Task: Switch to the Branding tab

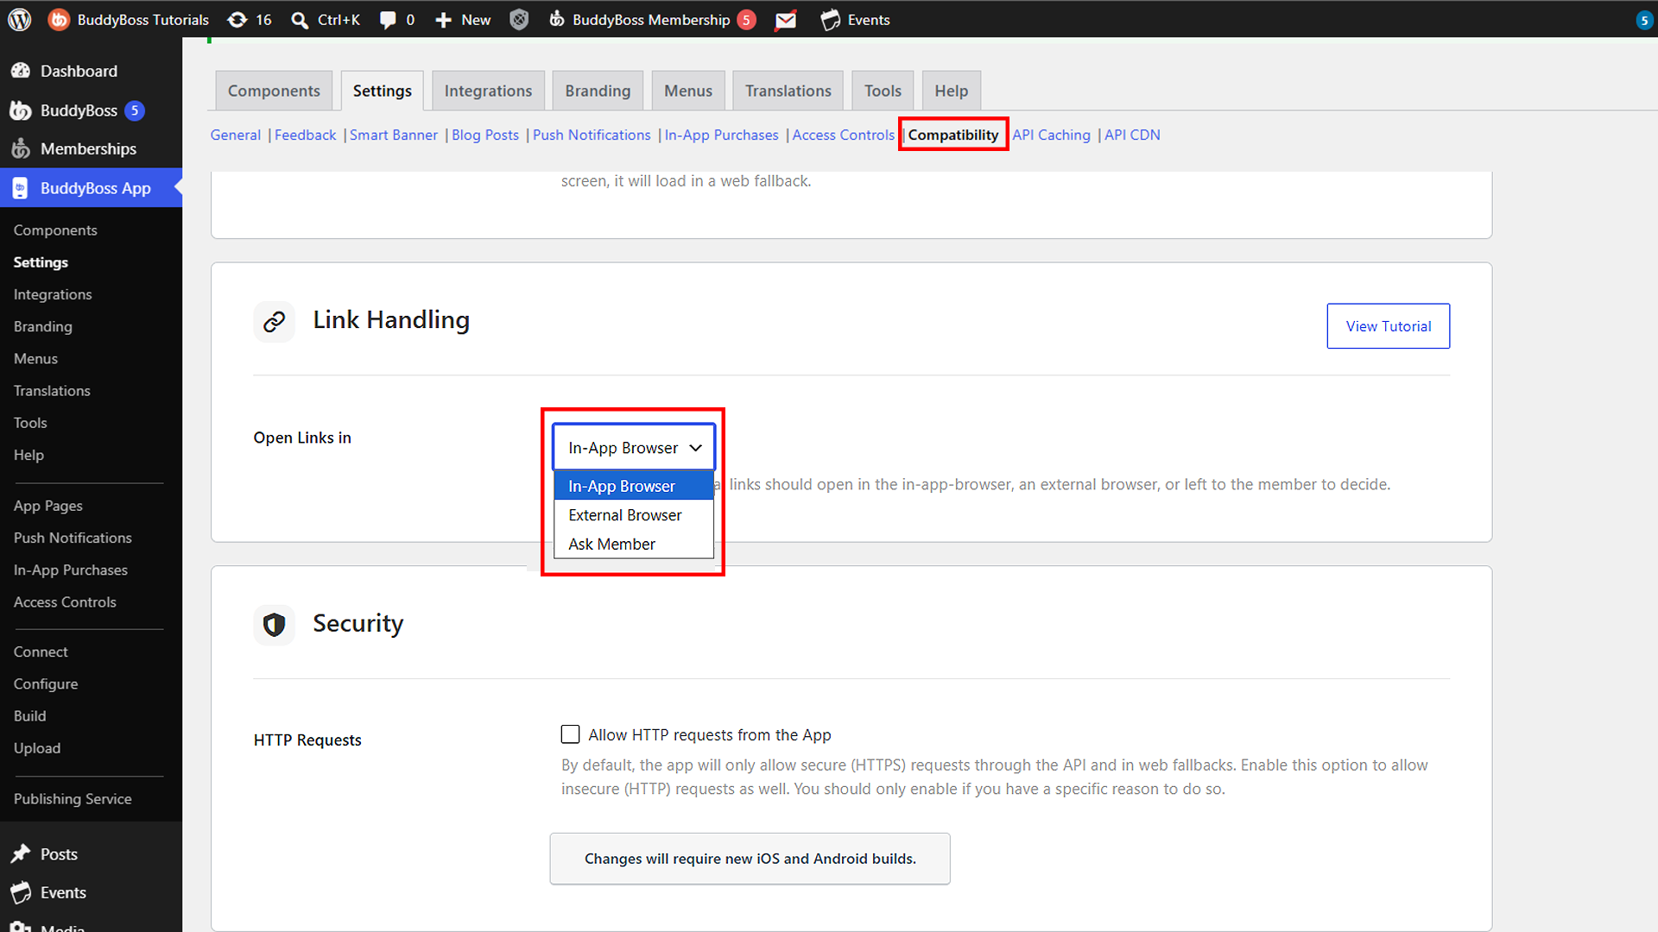Action: (598, 91)
